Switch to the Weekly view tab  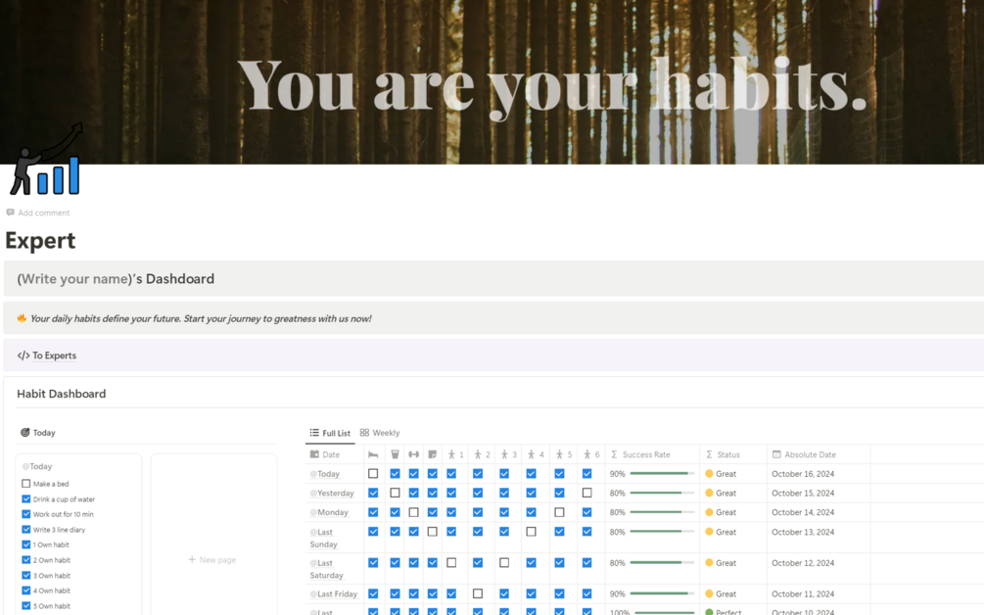(380, 433)
